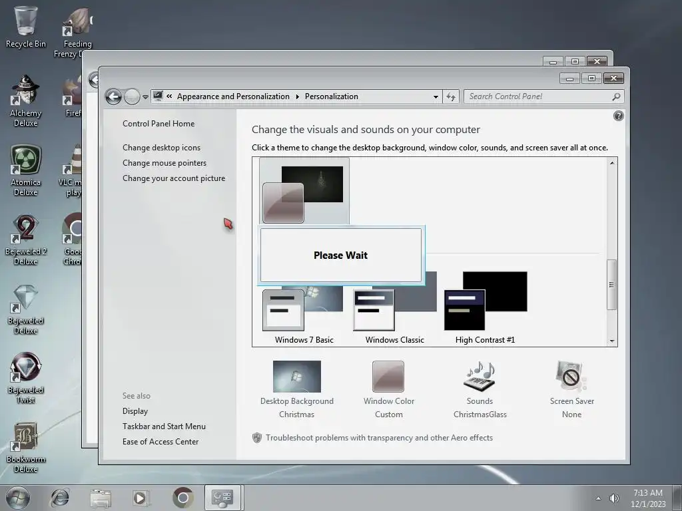Open Windows Media Player from the taskbar
Screen dimensions: 682x511
click(141, 498)
